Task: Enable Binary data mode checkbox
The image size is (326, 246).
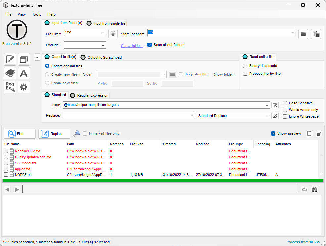Action: [245, 66]
